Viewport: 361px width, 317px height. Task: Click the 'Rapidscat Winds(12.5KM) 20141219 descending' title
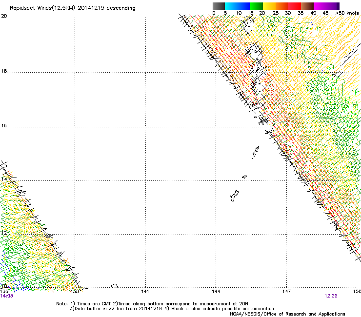coord(73,8)
